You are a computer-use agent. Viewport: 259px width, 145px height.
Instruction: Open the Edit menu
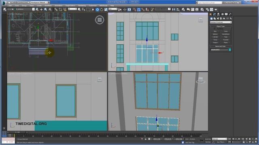click(10, 6)
